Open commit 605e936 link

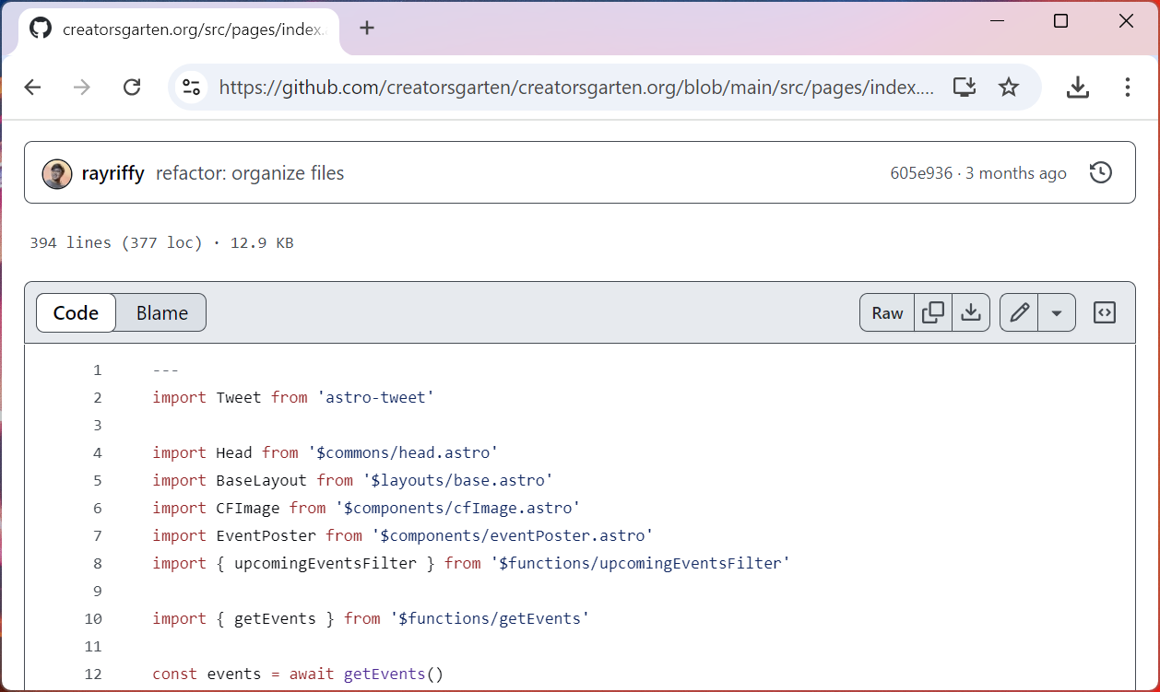(920, 173)
